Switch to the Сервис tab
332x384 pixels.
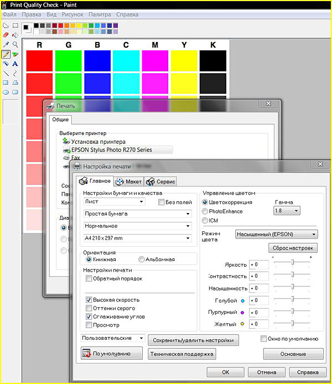[x=160, y=181]
